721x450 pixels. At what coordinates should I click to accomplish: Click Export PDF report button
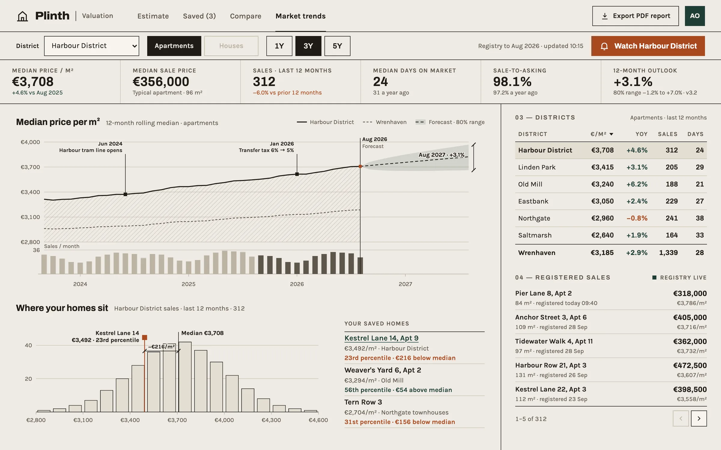coord(635,16)
